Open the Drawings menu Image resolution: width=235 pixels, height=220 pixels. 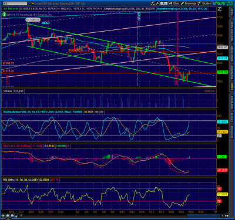pyautogui.click(x=189, y=4)
